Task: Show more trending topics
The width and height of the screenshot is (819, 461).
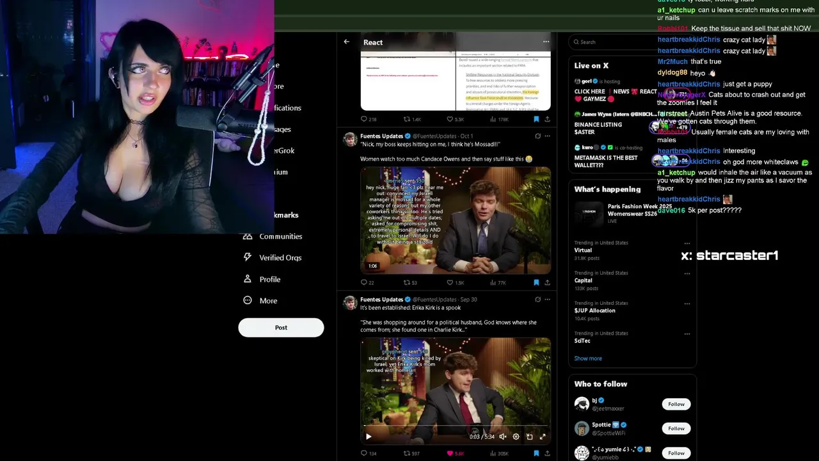Action: tap(587, 359)
